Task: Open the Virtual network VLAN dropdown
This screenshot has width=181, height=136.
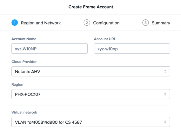Action: pyautogui.click(x=91, y=122)
